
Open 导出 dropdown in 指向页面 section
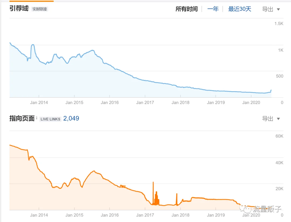coord(271,119)
